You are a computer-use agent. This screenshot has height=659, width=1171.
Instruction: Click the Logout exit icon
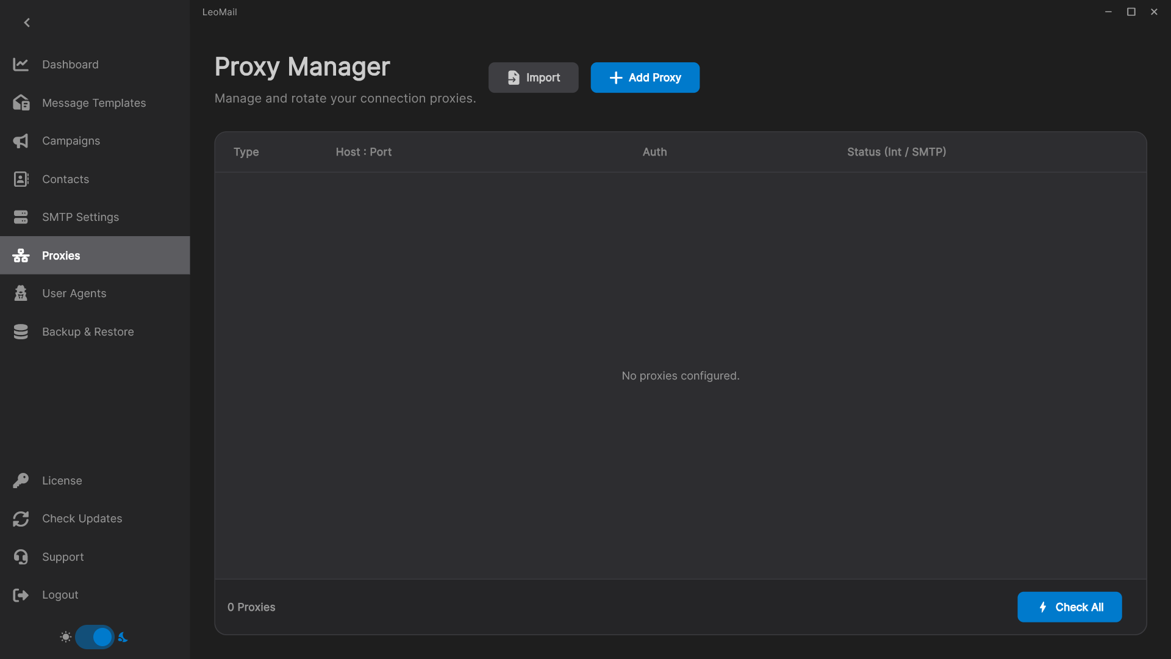(x=21, y=595)
